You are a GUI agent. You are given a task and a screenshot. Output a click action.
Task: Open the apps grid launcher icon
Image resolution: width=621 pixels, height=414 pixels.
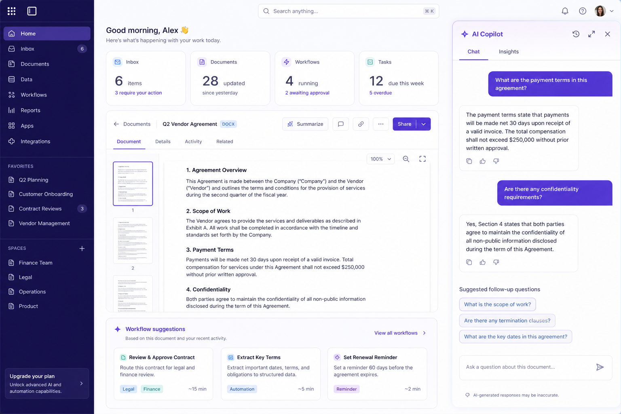click(x=11, y=11)
